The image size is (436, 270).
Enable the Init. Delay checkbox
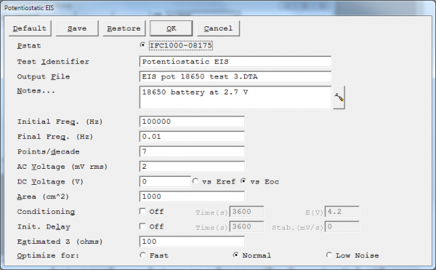pyautogui.click(x=142, y=226)
